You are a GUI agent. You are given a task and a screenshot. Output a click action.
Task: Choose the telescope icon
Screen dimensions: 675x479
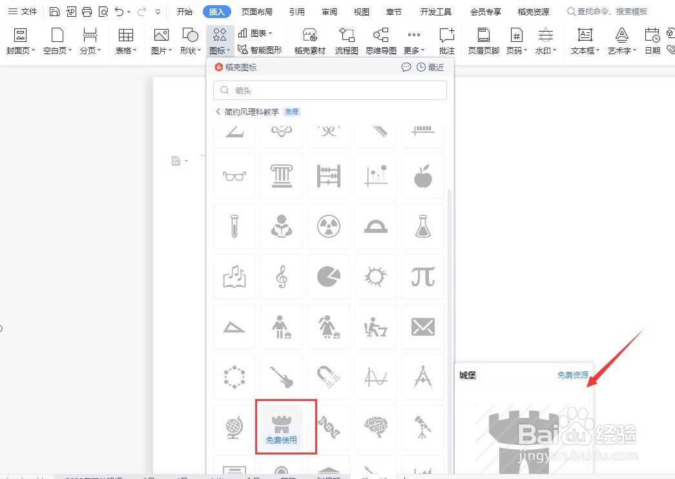pos(422,427)
